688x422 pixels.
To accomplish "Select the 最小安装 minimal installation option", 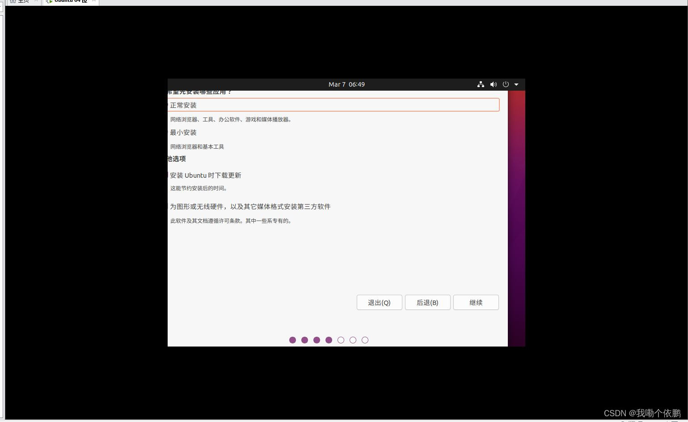I will (x=182, y=133).
